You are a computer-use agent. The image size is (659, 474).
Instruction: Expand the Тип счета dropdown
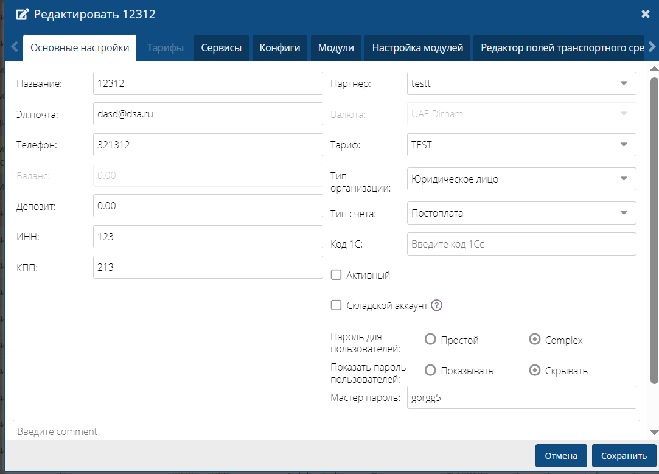coord(521,213)
